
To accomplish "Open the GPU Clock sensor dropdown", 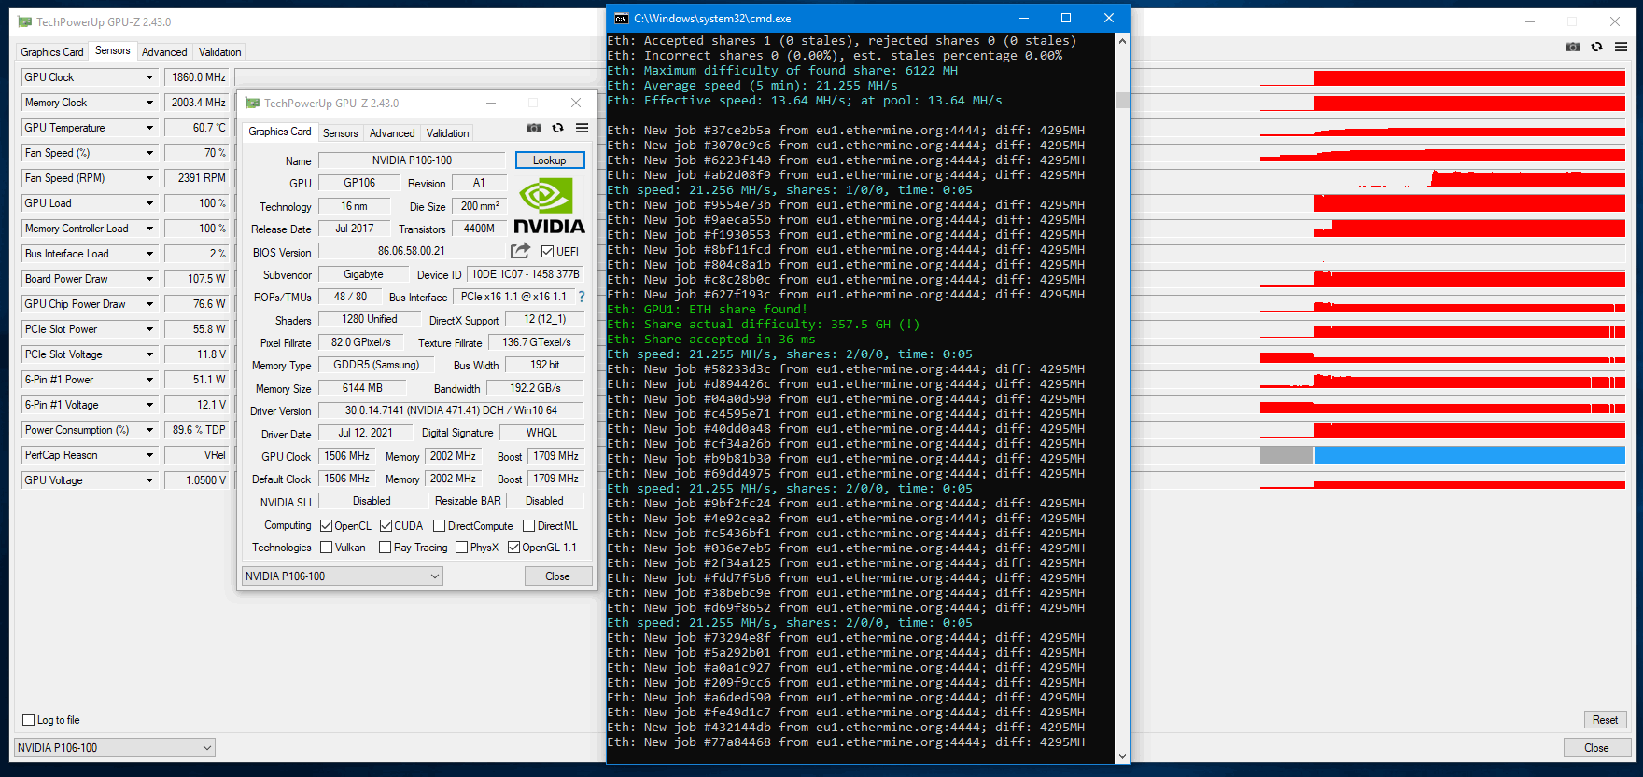I will pyautogui.click(x=148, y=77).
